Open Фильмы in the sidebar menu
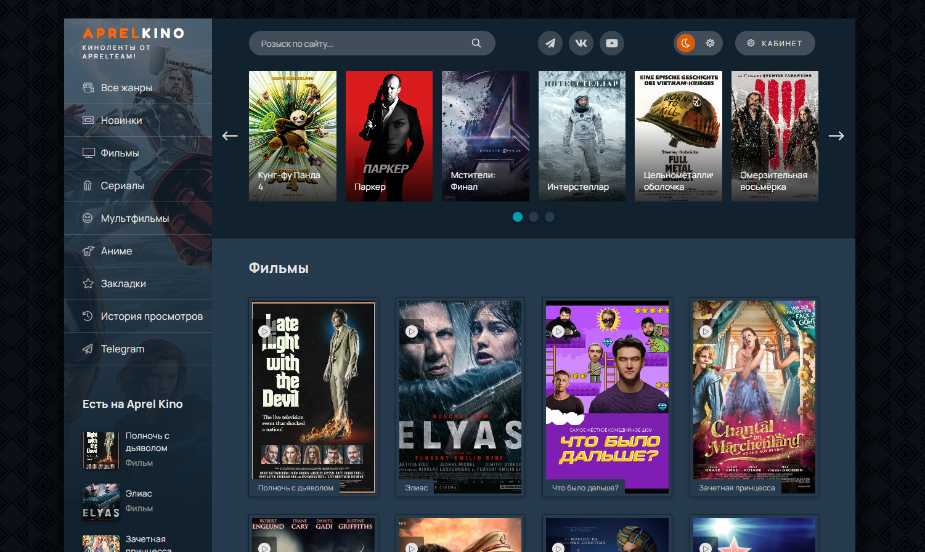 tap(138, 153)
